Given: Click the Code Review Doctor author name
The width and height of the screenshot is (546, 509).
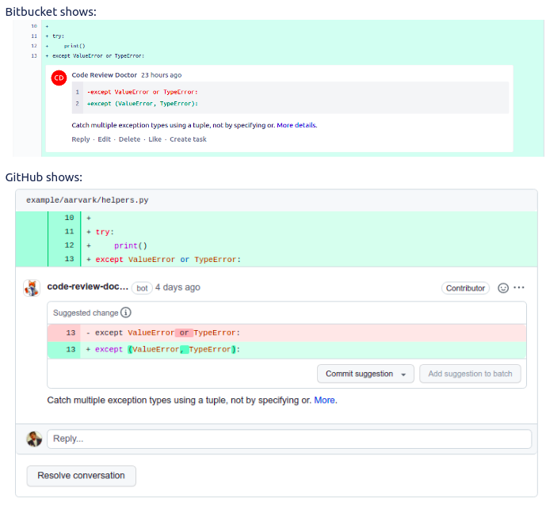Looking at the screenshot, I should tap(104, 75).
